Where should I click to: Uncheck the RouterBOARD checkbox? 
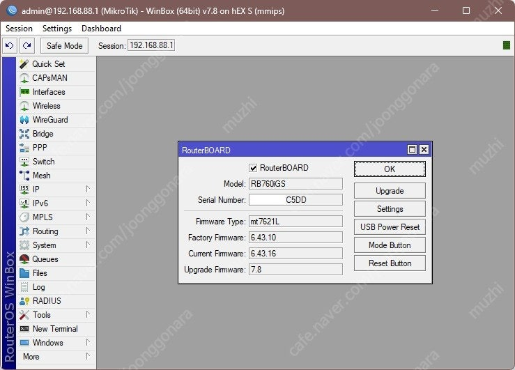click(x=253, y=168)
